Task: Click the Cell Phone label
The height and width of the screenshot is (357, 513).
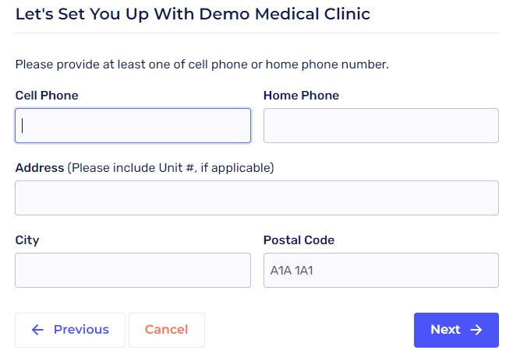Action: [47, 96]
